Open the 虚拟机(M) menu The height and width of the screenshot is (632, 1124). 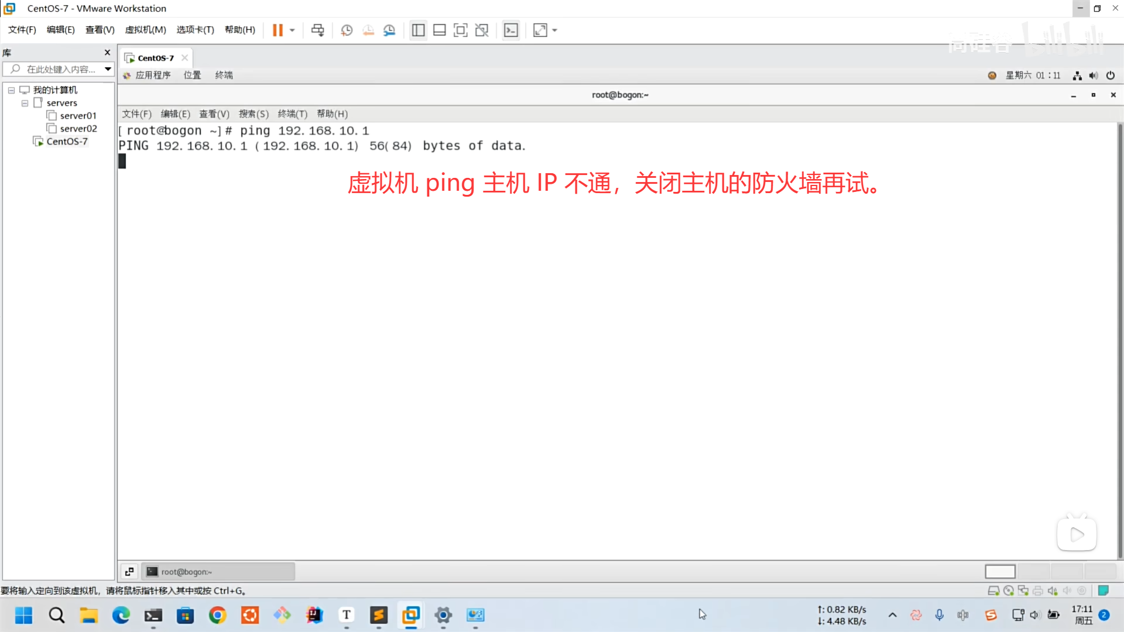click(145, 30)
